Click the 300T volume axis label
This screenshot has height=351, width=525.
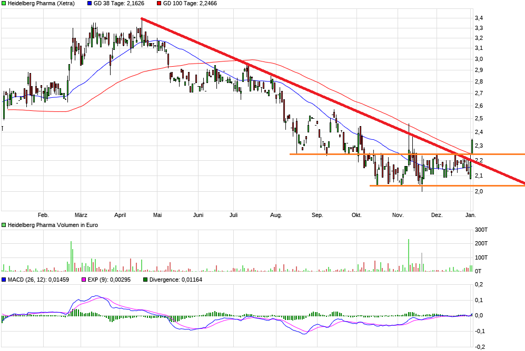click(x=482, y=230)
